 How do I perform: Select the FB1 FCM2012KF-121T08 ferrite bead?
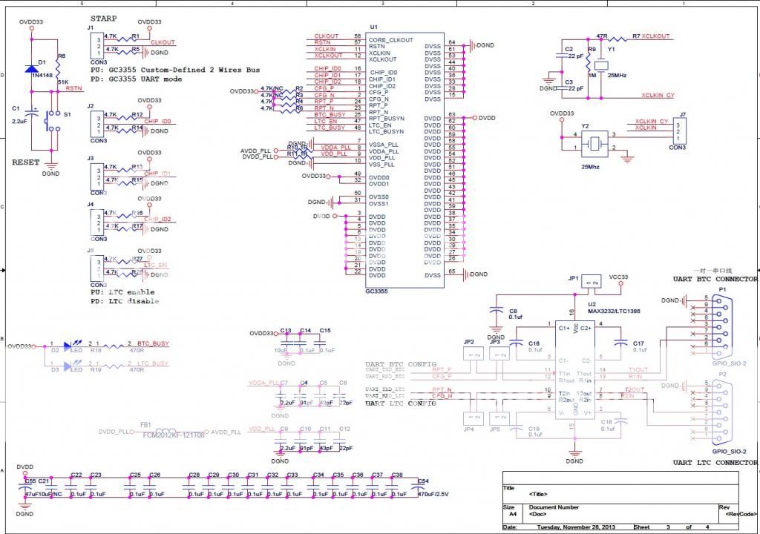point(173,432)
